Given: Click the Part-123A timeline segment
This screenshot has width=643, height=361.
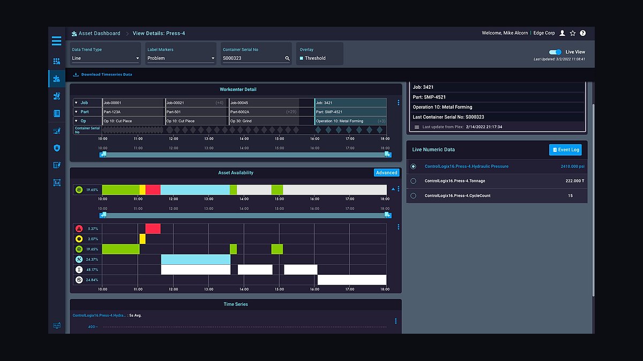Looking at the screenshot, I should pyautogui.click(x=132, y=112).
